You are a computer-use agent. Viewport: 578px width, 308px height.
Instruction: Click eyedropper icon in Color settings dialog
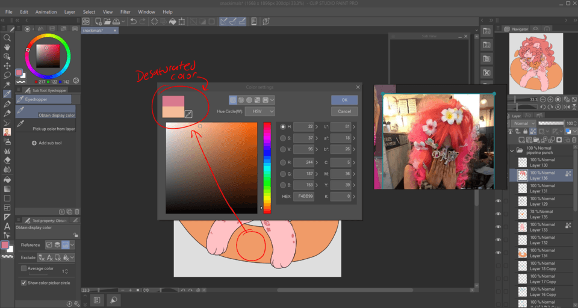click(188, 114)
